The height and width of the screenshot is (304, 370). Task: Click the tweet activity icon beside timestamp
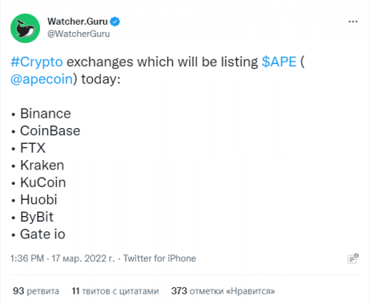coord(353,258)
